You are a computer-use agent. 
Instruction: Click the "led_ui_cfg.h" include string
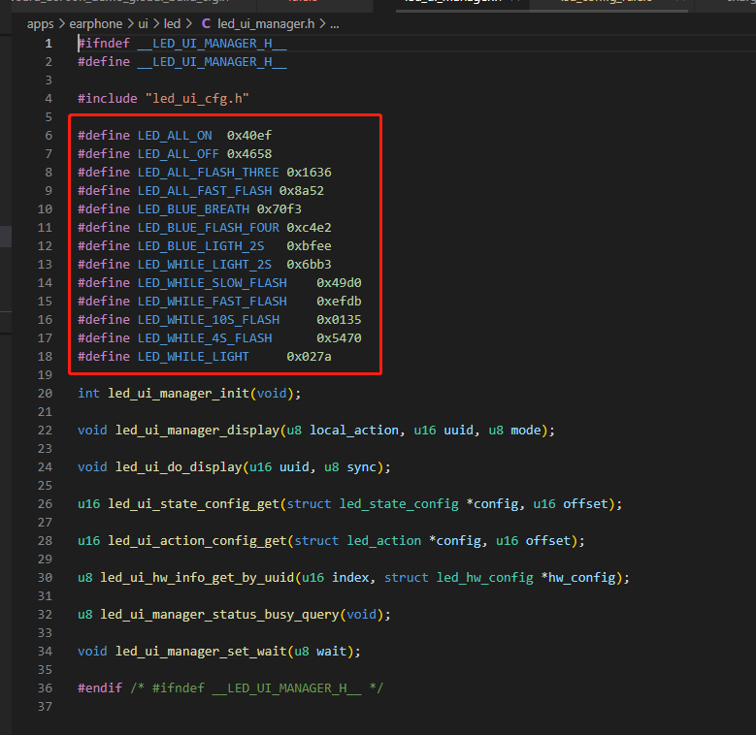(197, 99)
